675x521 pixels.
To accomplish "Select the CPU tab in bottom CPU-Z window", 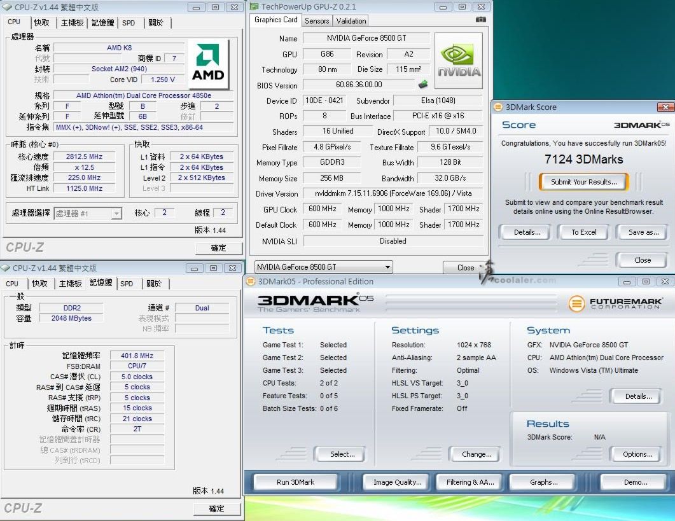I will (x=12, y=284).
